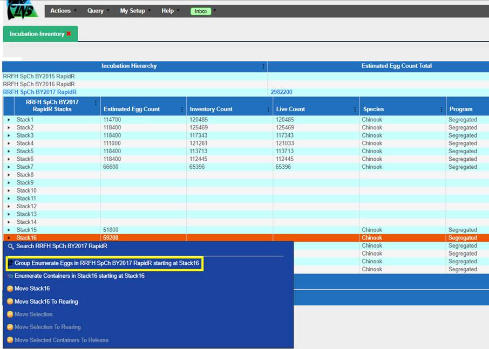Close the Incubation-Inventory tab

tap(69, 34)
